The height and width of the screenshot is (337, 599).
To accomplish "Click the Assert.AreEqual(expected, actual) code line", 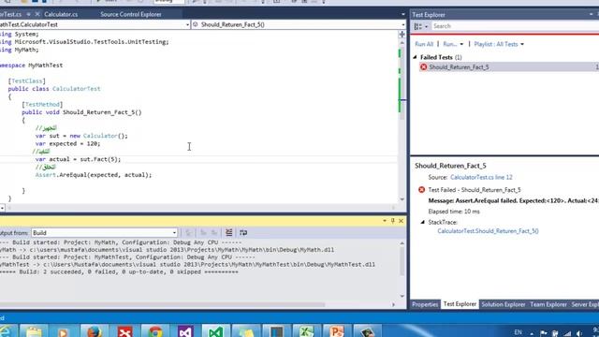I will tap(94, 175).
